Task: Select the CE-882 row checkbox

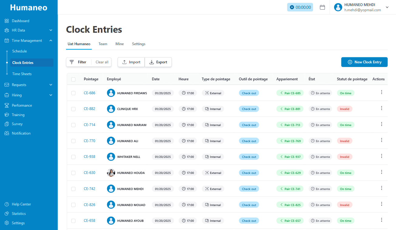Action: pyautogui.click(x=73, y=109)
